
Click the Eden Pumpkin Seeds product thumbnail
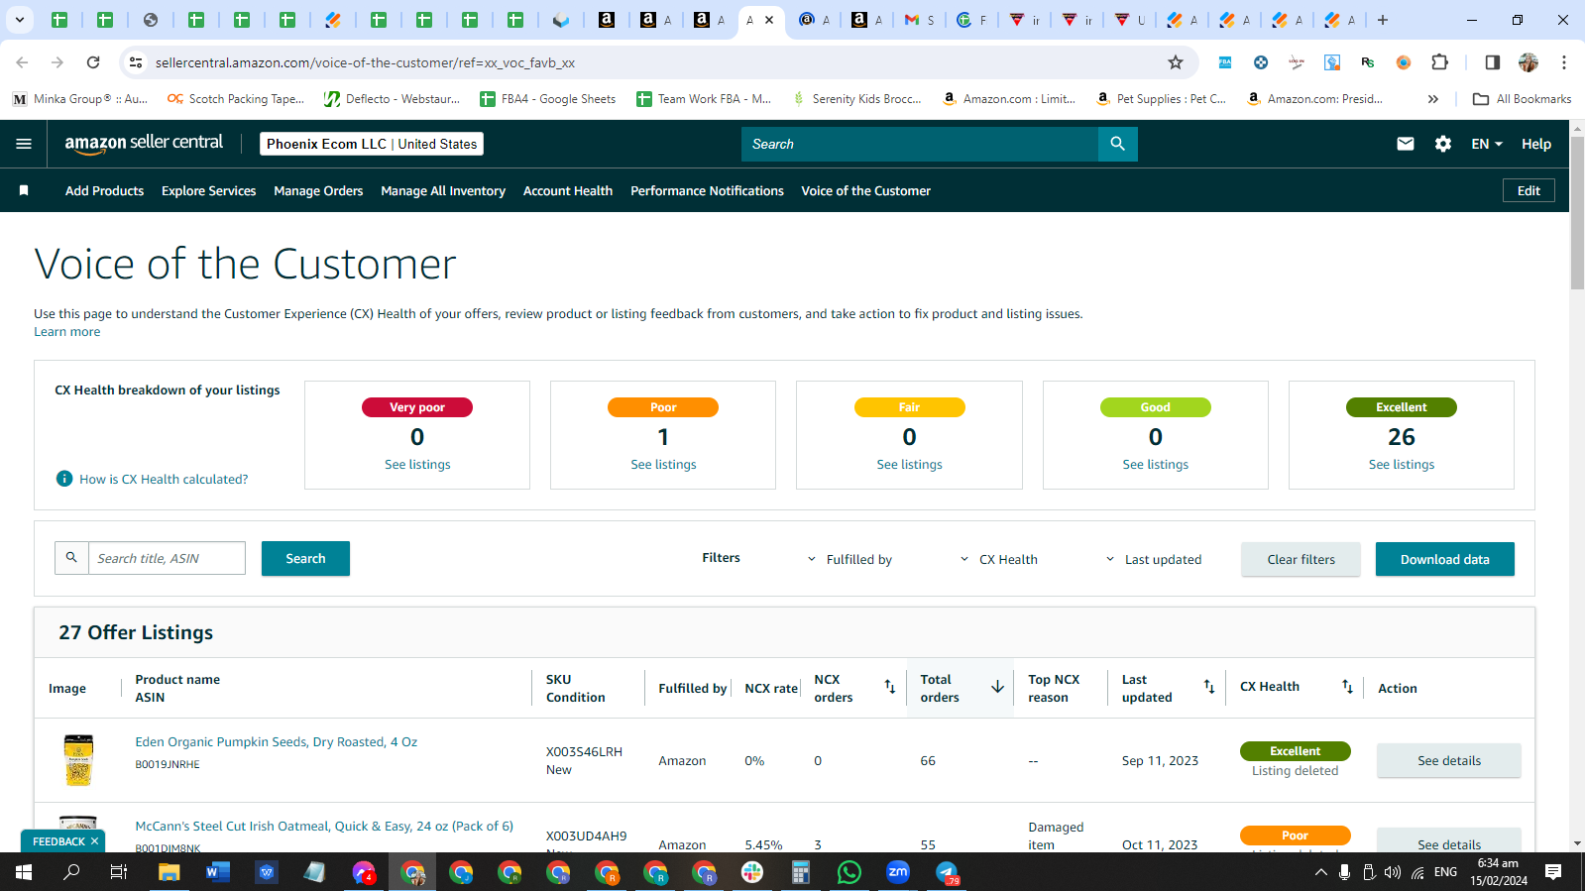pyautogui.click(x=78, y=760)
